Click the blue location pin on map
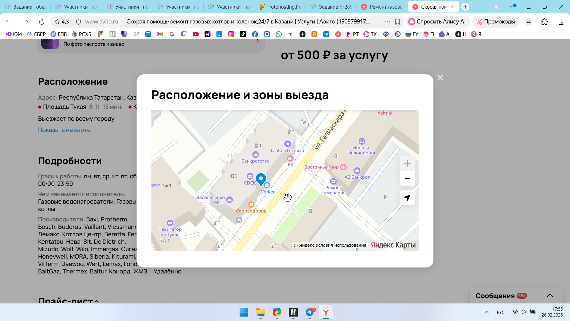 point(261,179)
